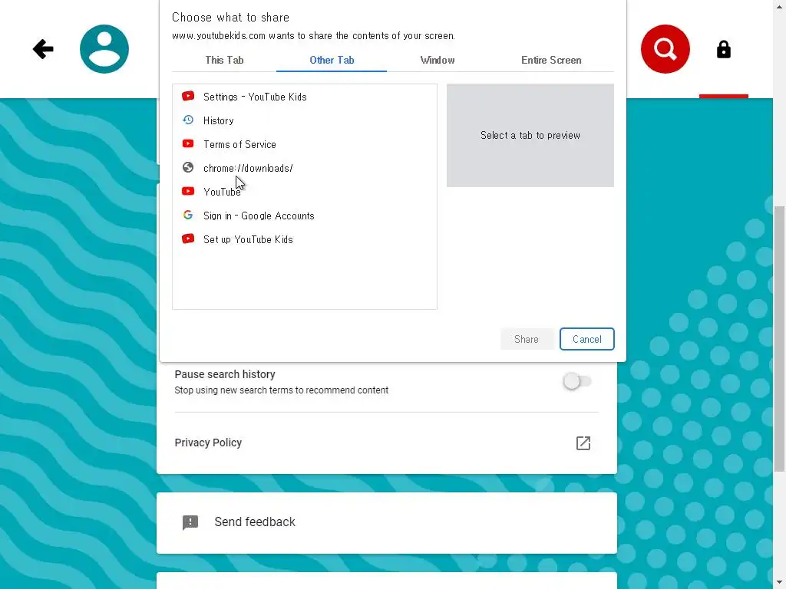Click 'Pause search history' label
Viewport: 786px width, 589px height.
225,374
